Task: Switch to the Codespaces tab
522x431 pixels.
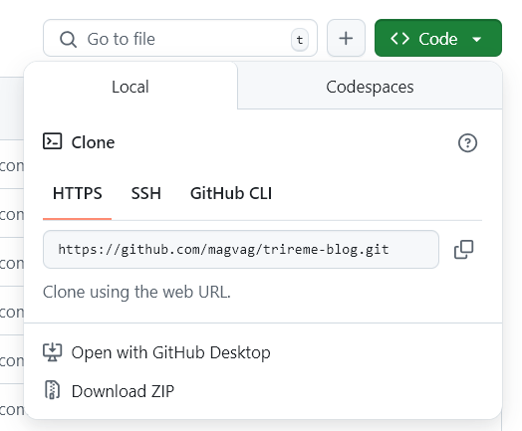Action: [370, 87]
